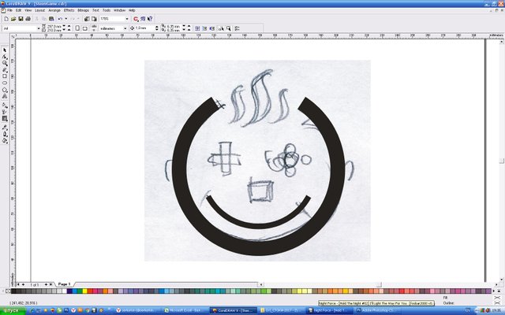
Task: Open the Arrange menu
Action: pyautogui.click(x=54, y=10)
